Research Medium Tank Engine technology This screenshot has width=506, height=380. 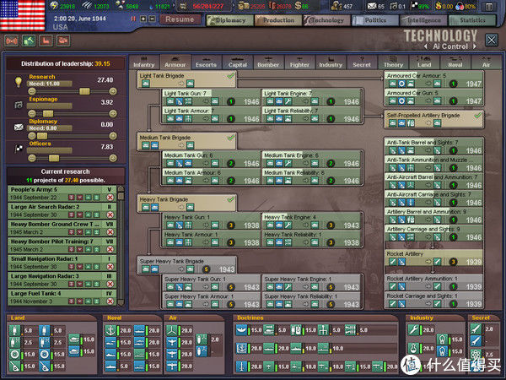311,160
